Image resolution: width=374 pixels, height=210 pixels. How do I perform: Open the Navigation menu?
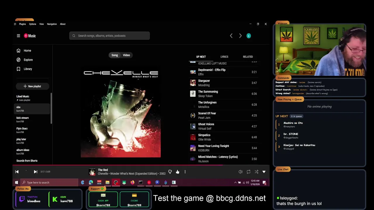[x=52, y=24]
